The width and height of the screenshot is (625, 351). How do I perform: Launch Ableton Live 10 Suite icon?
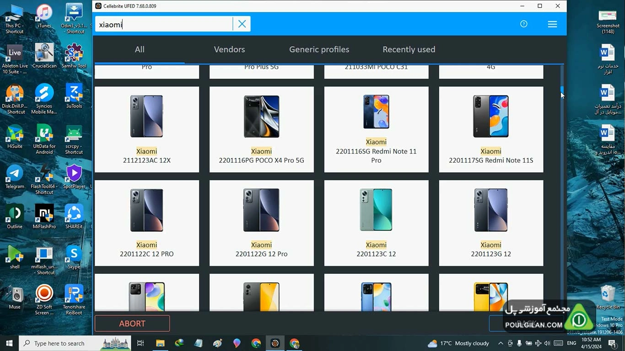pos(15,59)
